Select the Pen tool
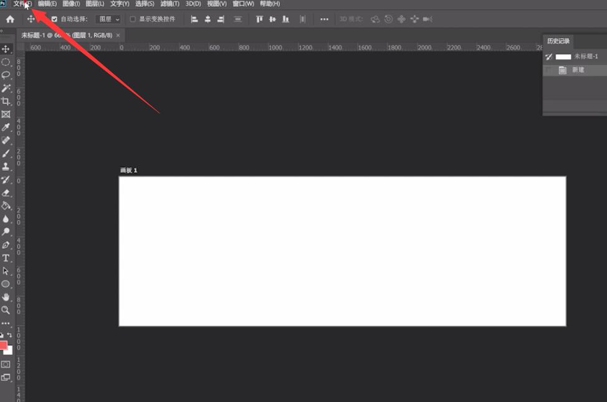This screenshot has height=402, width=607. coord(6,245)
